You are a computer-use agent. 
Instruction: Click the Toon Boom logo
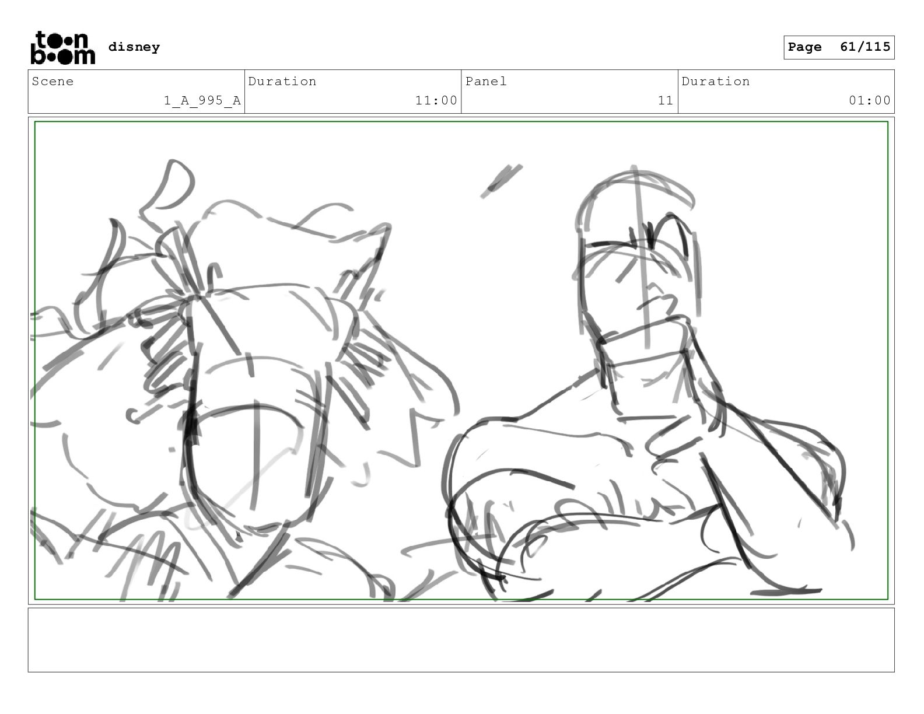pyautogui.click(x=62, y=48)
